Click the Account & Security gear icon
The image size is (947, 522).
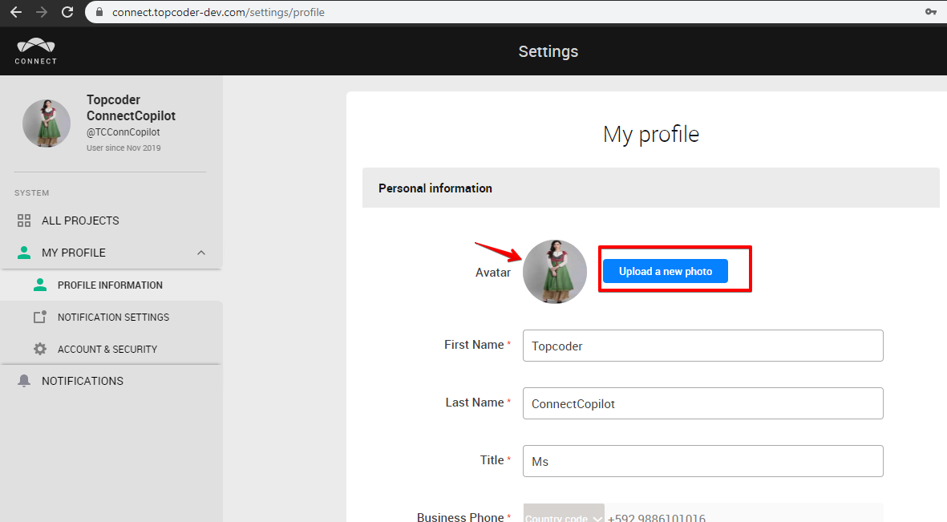pos(40,349)
